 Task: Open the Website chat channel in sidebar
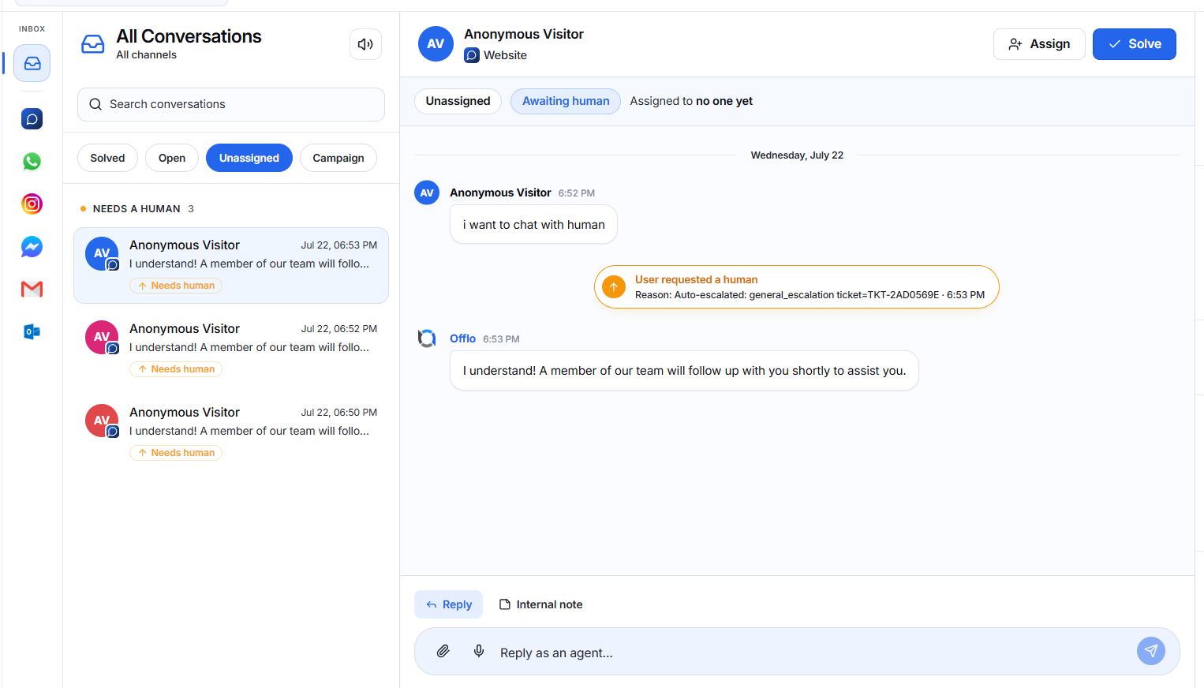point(32,119)
